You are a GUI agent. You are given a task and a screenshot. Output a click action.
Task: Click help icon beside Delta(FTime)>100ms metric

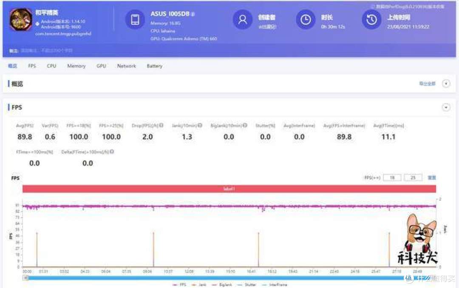(112, 152)
